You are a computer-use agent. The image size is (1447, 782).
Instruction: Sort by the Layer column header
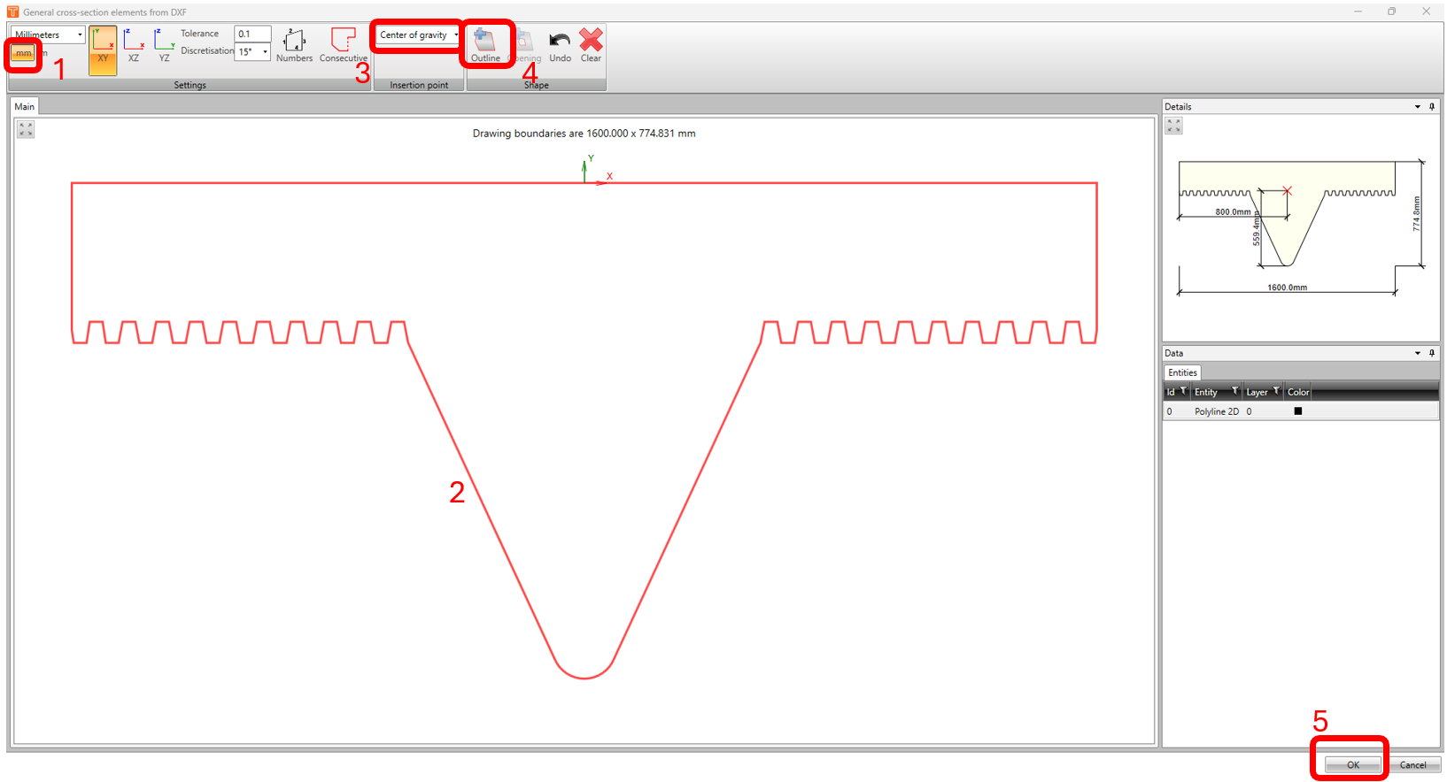[x=1257, y=392]
